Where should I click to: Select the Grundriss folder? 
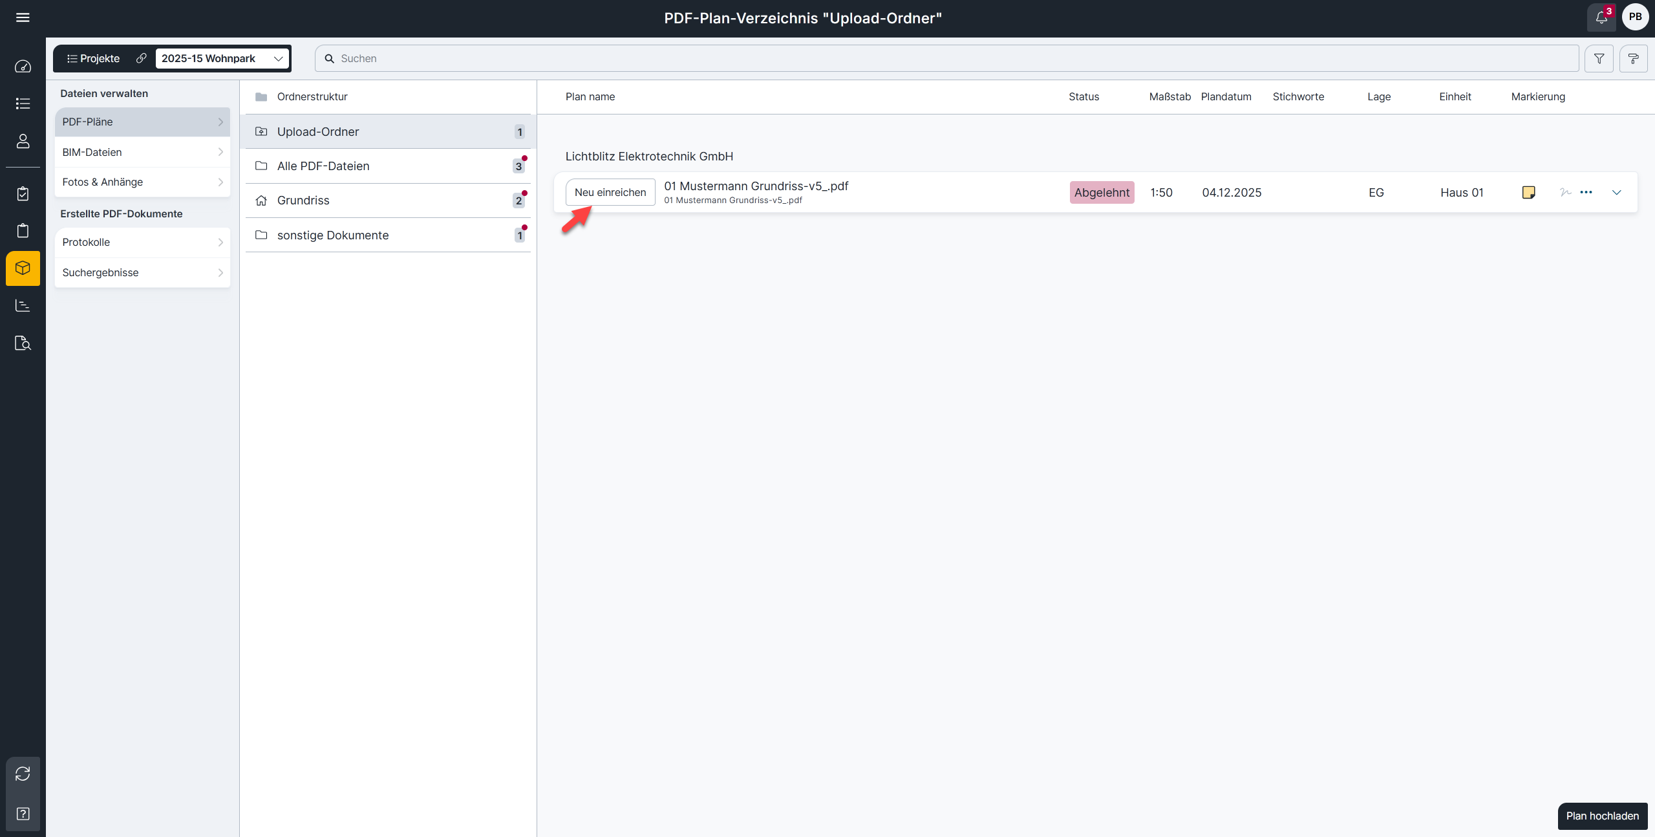(x=388, y=201)
